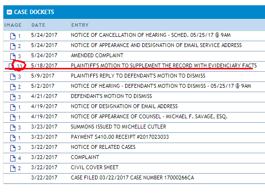Click the Image column header
The image size is (265, 193).
point(13,25)
